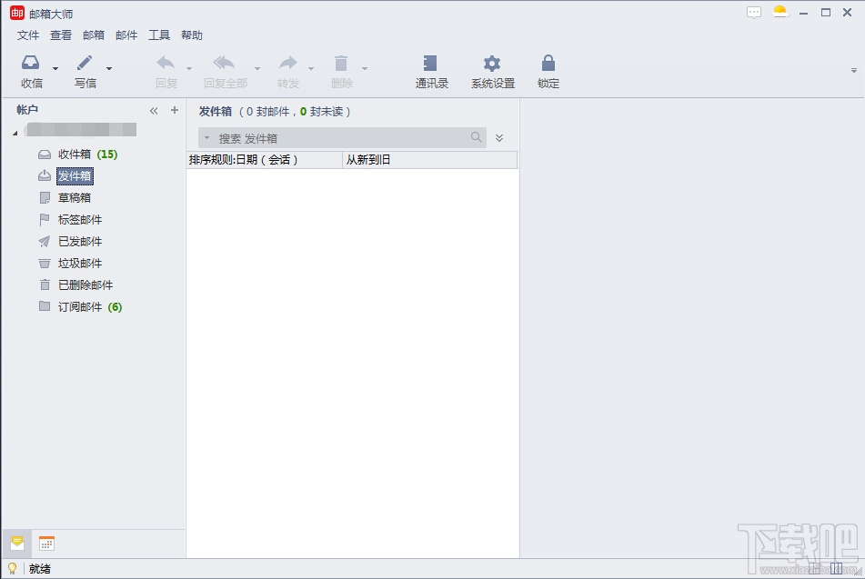
Task: Open the 草稿箱 folder
Action: click(75, 198)
